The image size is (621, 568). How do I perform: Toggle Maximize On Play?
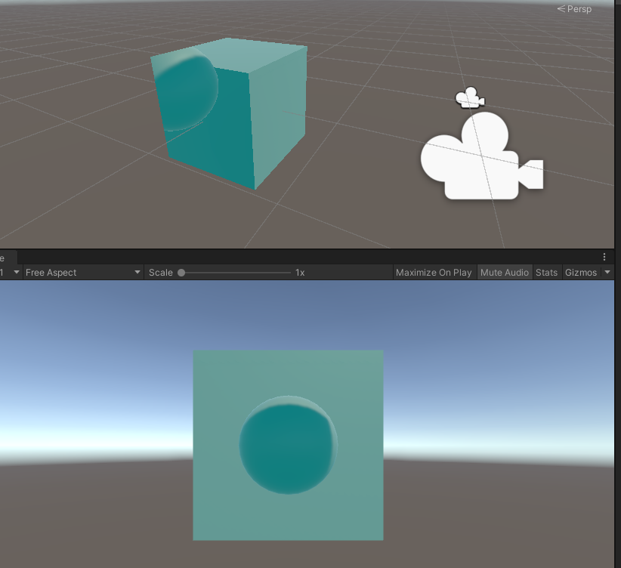(434, 273)
